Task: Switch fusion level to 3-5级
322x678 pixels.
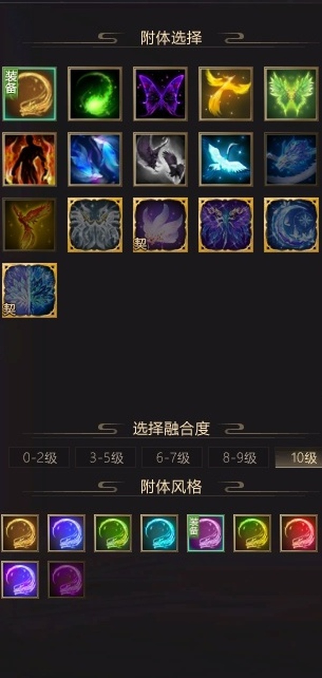Action: click(x=106, y=458)
